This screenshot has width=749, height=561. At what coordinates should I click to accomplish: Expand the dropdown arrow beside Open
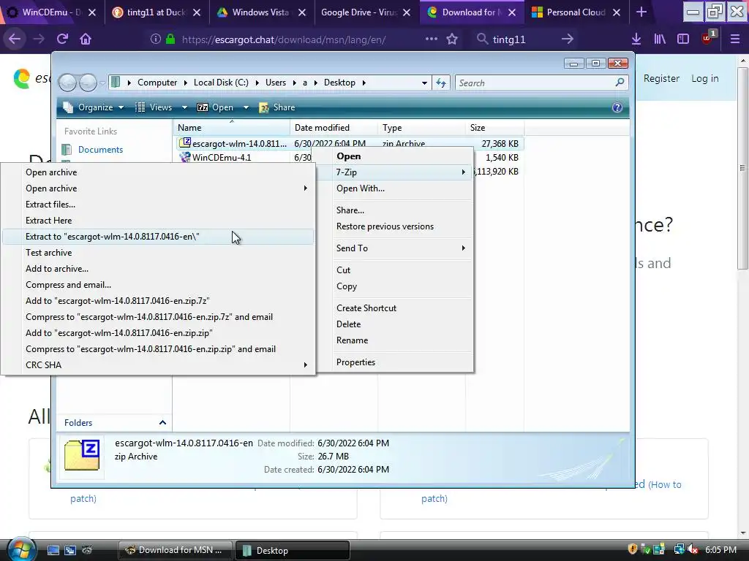246,107
